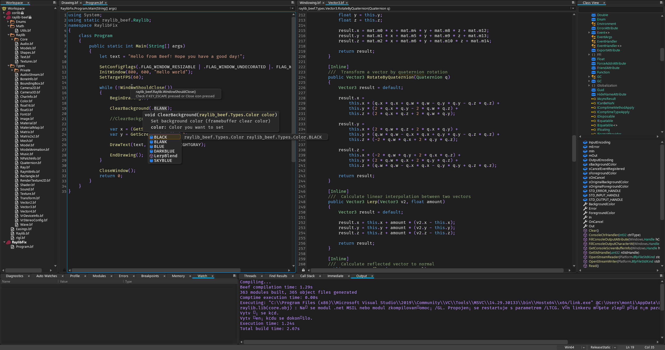Open Class View panel menu icon
665x350 pixels.
coord(661,3)
